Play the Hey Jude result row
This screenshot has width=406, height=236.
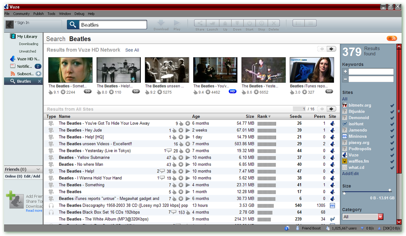[188, 130]
